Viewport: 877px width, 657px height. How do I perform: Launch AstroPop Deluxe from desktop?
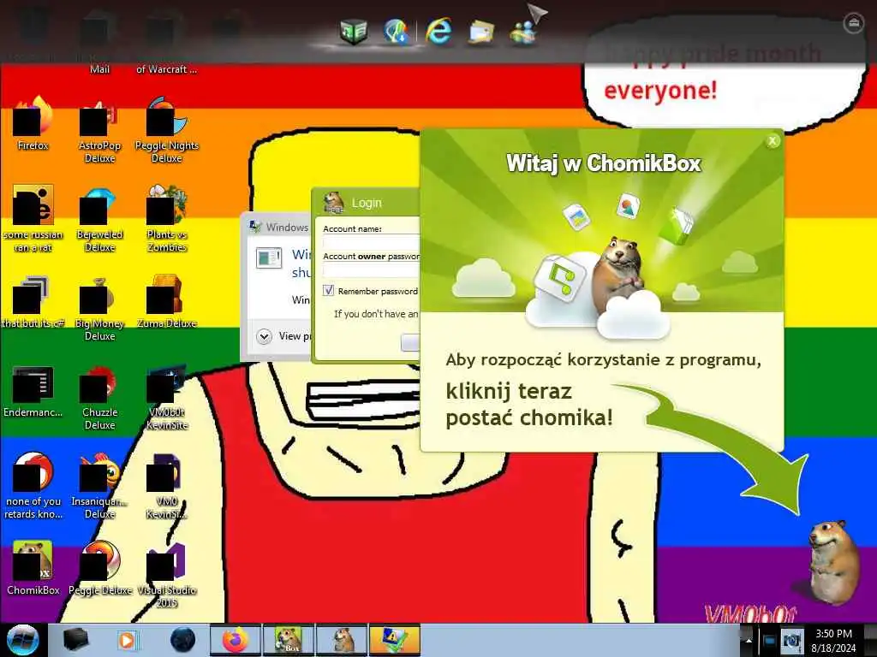(99, 130)
